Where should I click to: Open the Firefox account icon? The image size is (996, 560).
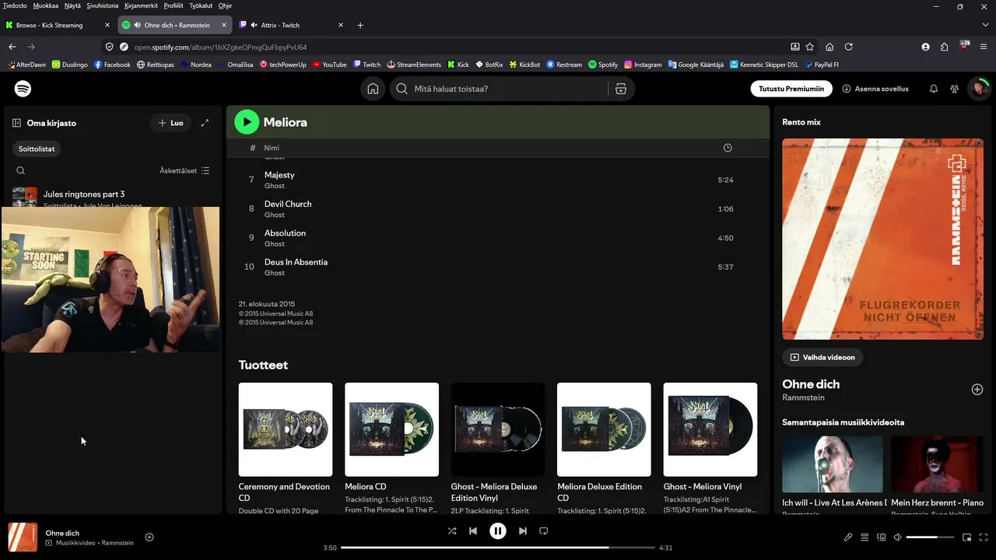[x=925, y=47]
